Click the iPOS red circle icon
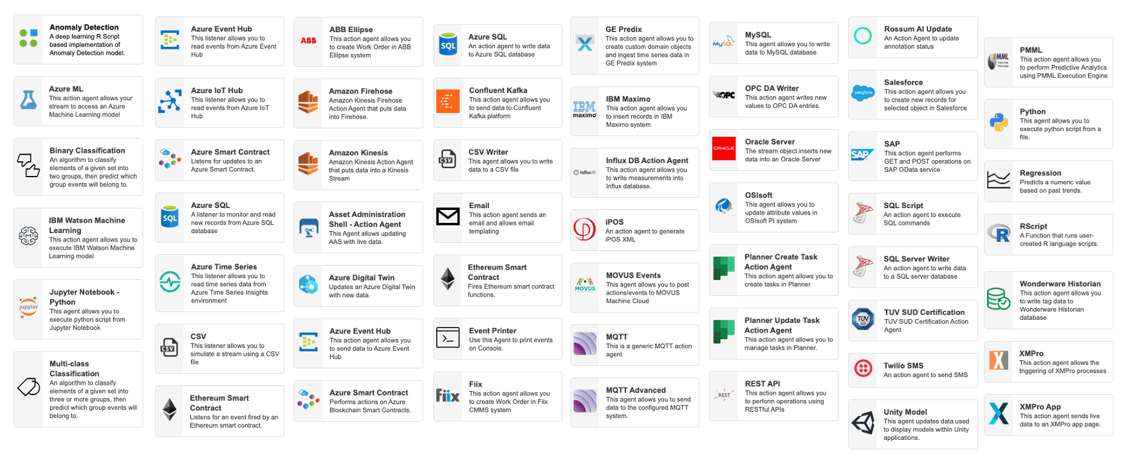The image size is (1126, 463). [x=585, y=229]
